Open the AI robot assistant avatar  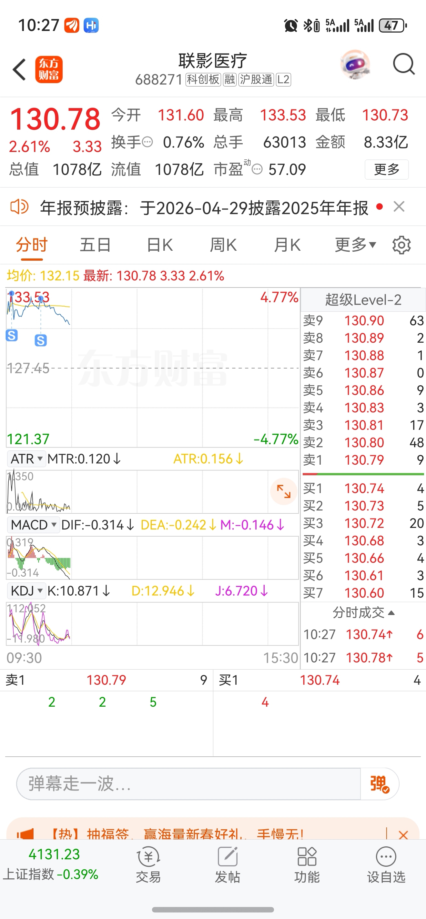pyautogui.click(x=355, y=65)
